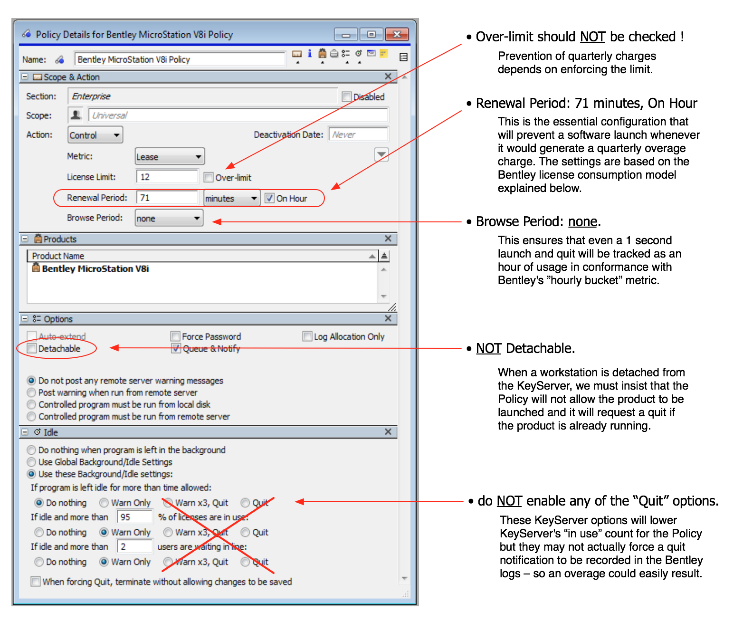The height and width of the screenshot is (631, 743).
Task: Open the Metric dropdown showing Lease
Action: 169,156
